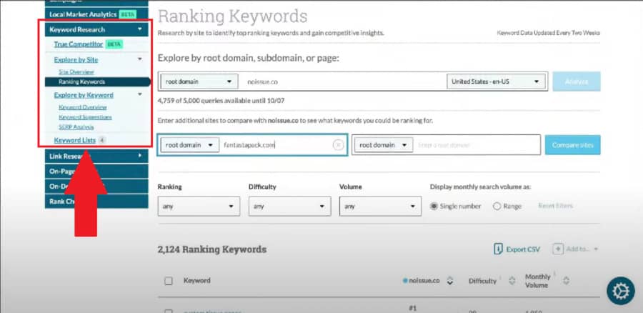Click the Compare sites button

point(572,145)
